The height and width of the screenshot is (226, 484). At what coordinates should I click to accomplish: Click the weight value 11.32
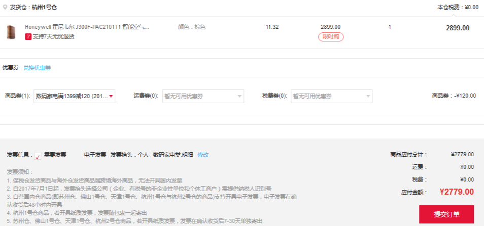coord(272,27)
